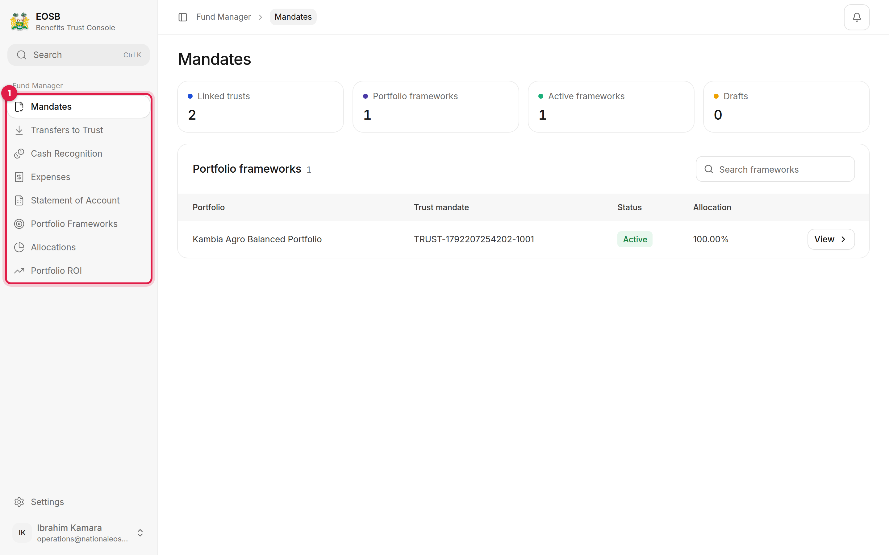Click the Settings gear icon
This screenshot has height=555, width=889.
tap(19, 502)
